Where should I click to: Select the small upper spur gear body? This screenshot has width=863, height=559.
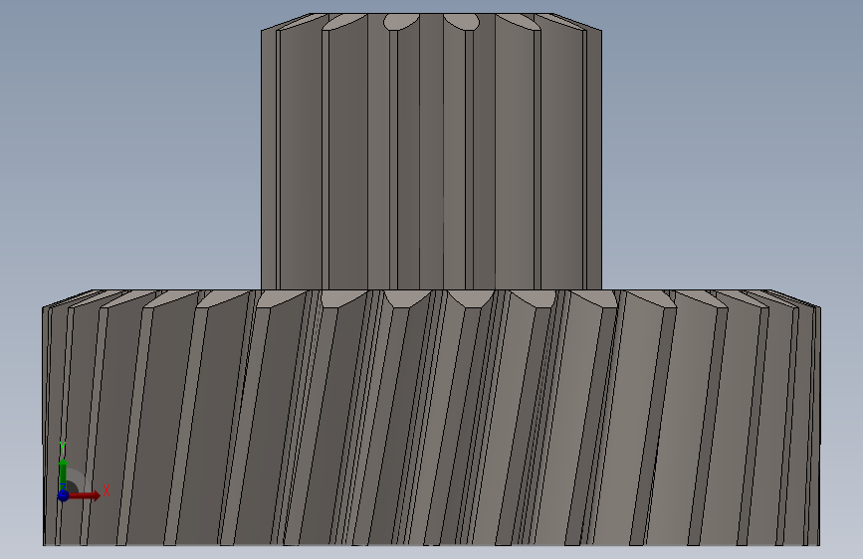pos(431,151)
